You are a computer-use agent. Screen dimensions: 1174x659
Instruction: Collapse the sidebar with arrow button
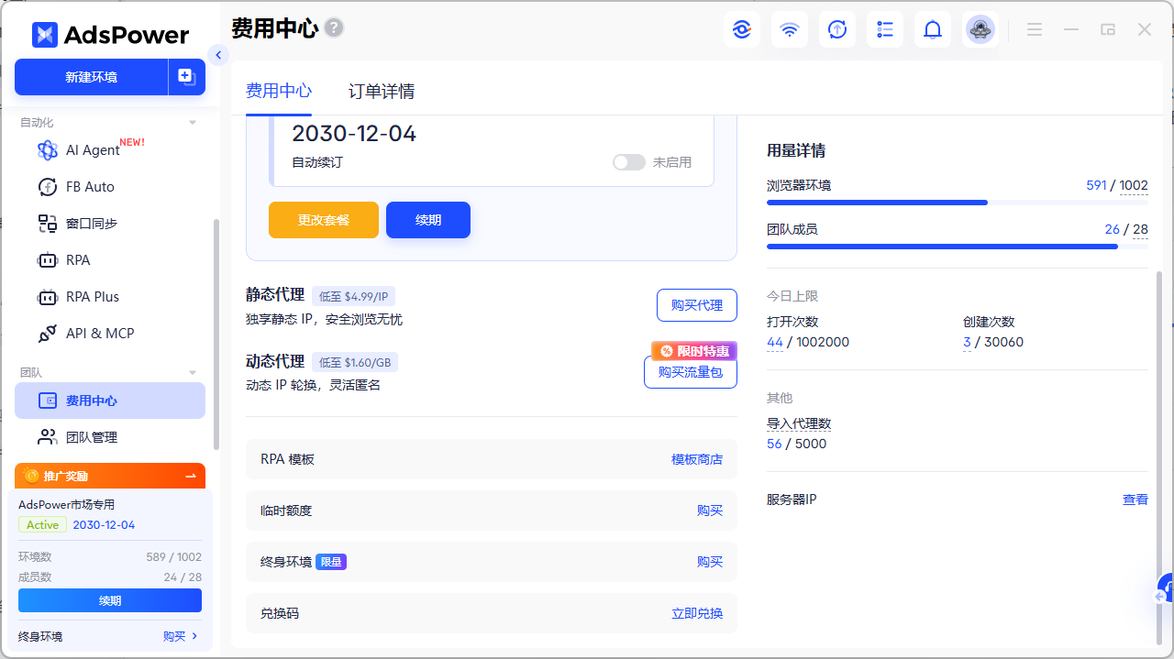coord(218,55)
